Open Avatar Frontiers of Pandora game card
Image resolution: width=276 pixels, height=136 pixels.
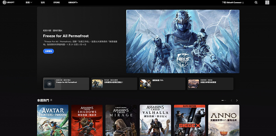[53, 120]
